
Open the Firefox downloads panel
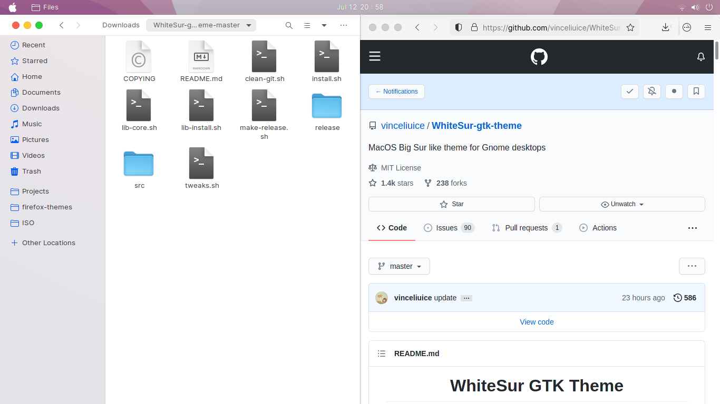665,27
